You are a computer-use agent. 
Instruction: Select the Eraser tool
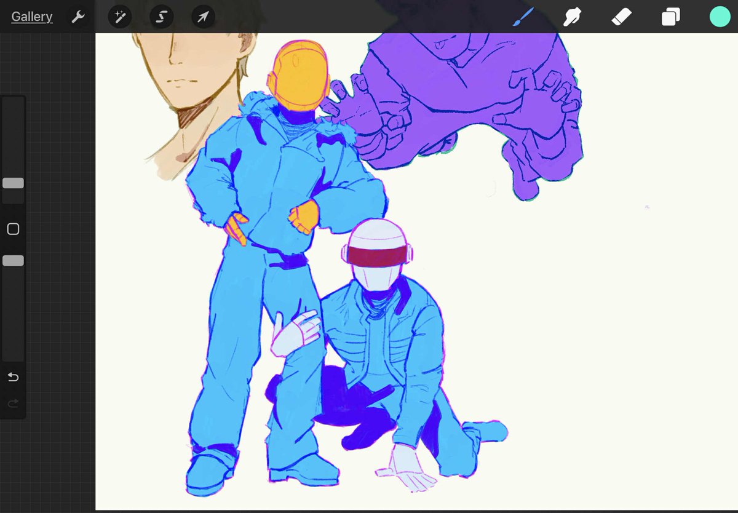tap(622, 17)
